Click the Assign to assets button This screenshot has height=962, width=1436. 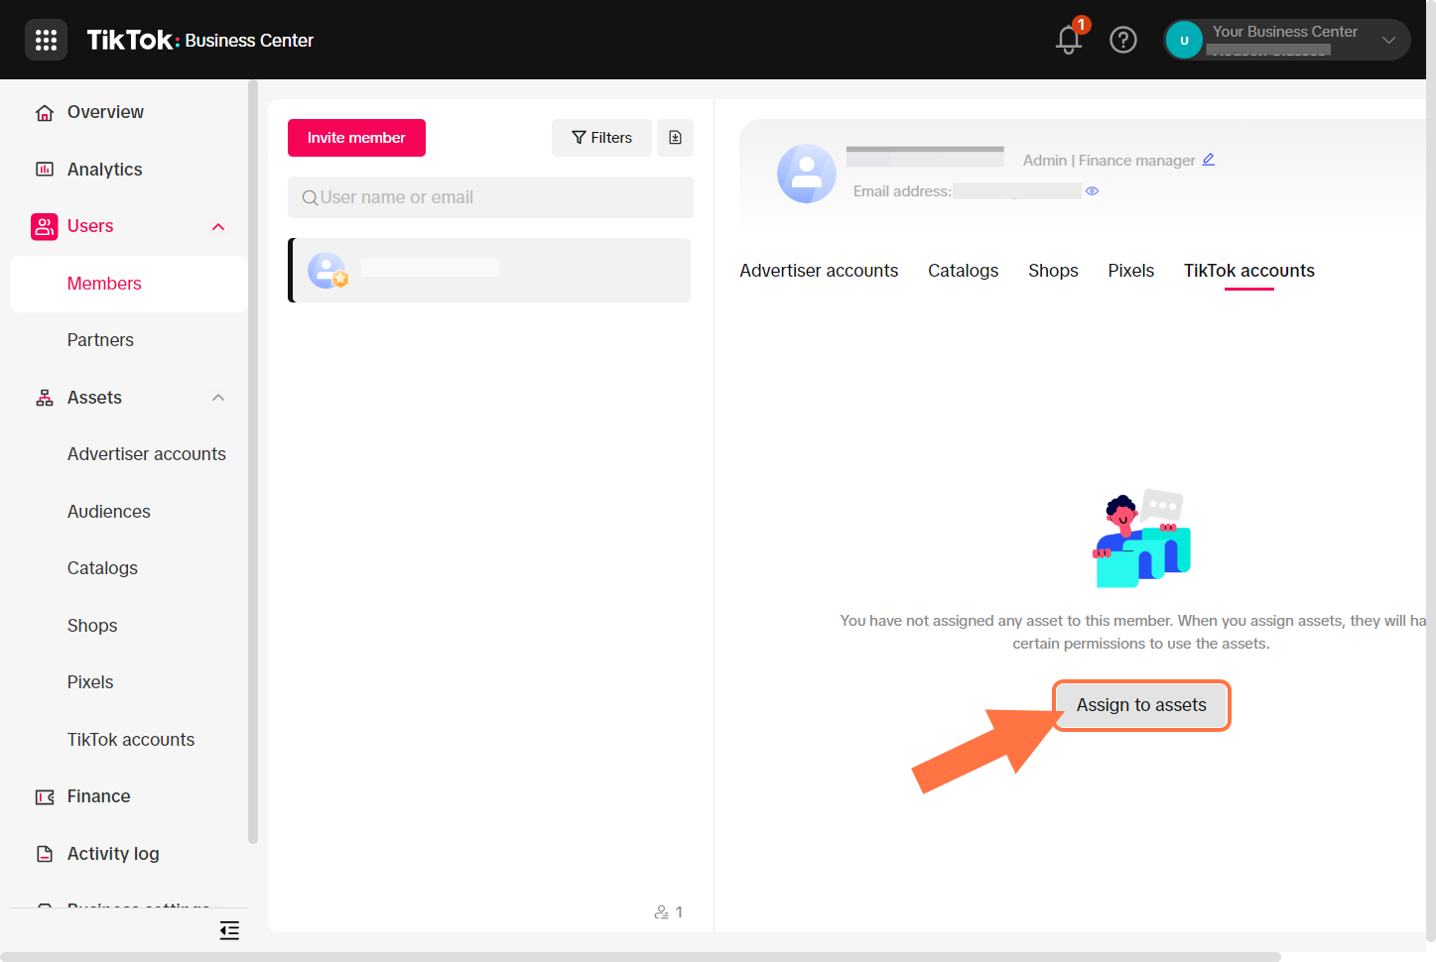[x=1141, y=705]
